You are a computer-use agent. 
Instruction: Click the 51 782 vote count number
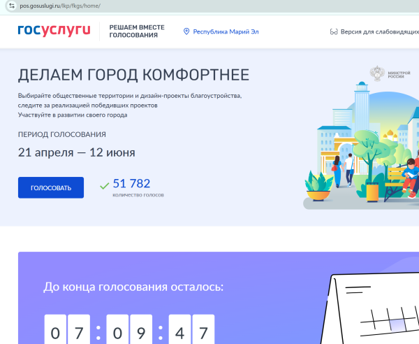tap(131, 183)
